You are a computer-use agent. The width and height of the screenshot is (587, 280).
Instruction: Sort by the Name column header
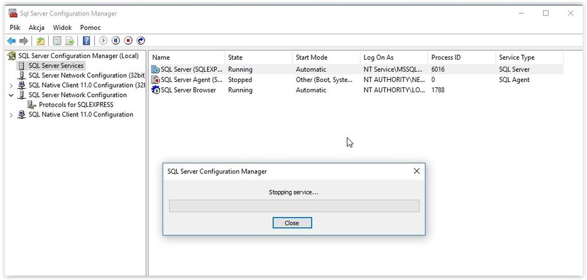[186, 57]
